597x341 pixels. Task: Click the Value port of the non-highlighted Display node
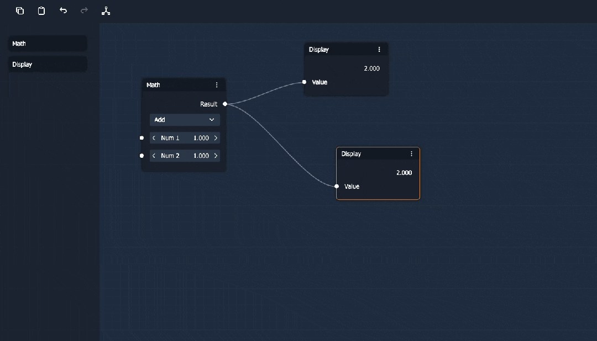304,82
